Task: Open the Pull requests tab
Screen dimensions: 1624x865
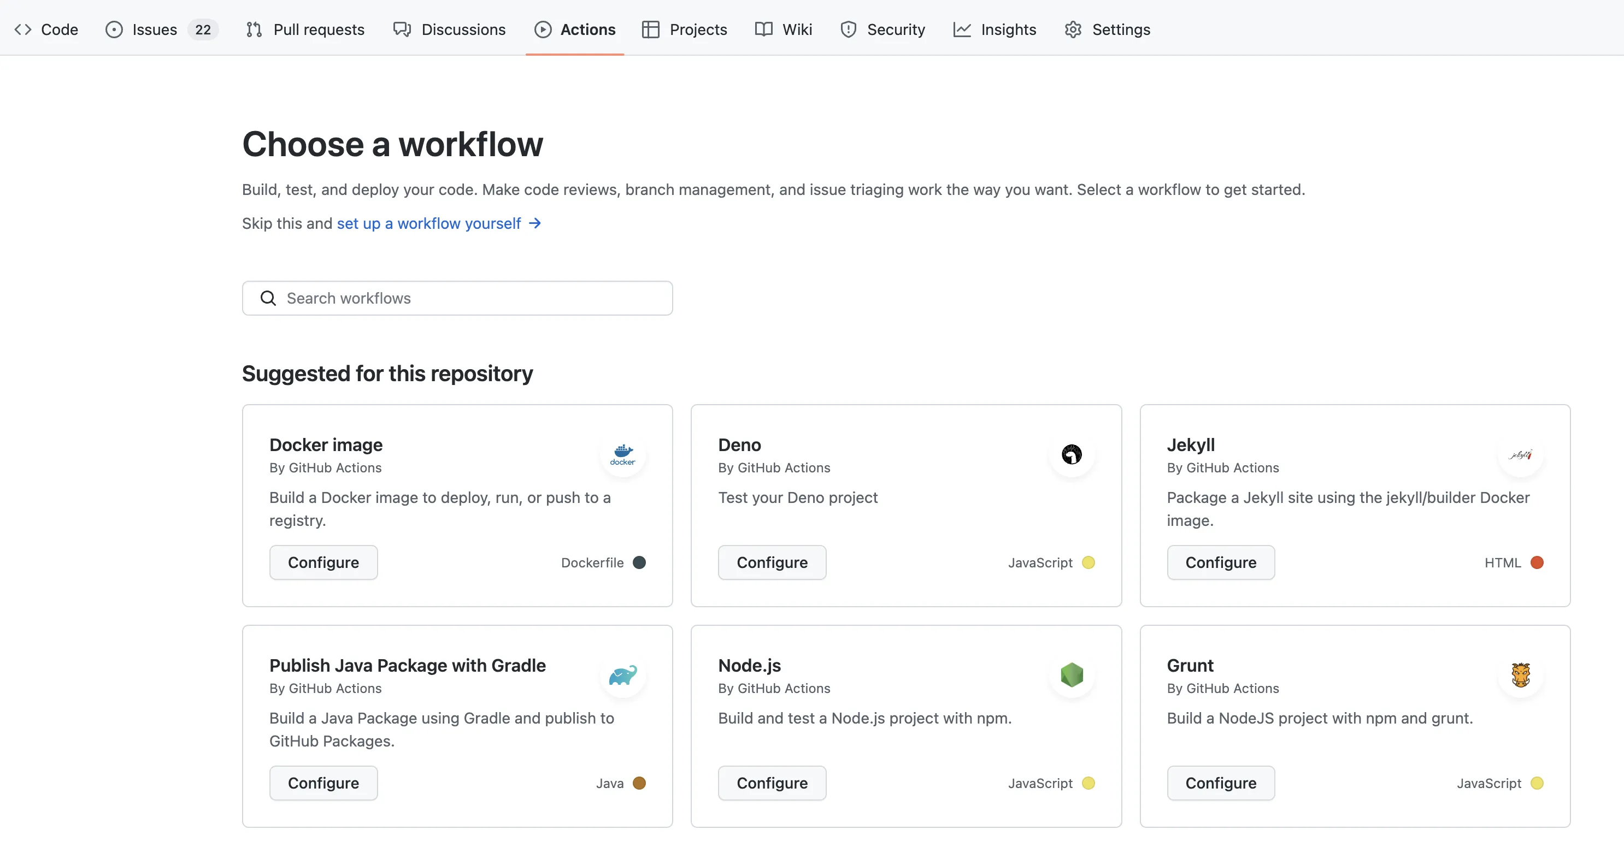Action: [x=305, y=29]
